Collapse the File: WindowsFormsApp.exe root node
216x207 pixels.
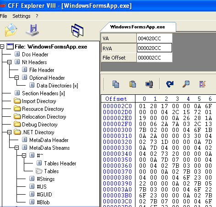[2, 47]
